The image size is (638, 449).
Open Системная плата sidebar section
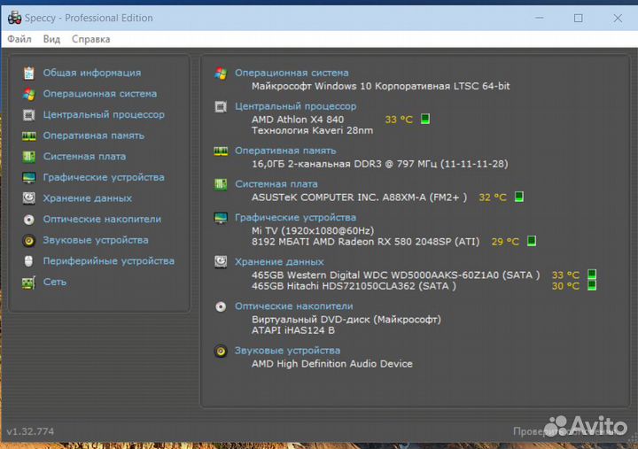tap(84, 156)
